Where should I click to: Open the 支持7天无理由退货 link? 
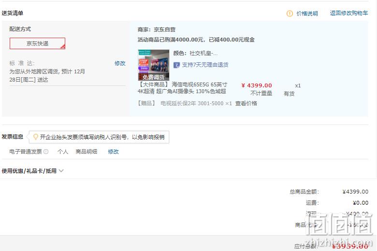(x=205, y=65)
